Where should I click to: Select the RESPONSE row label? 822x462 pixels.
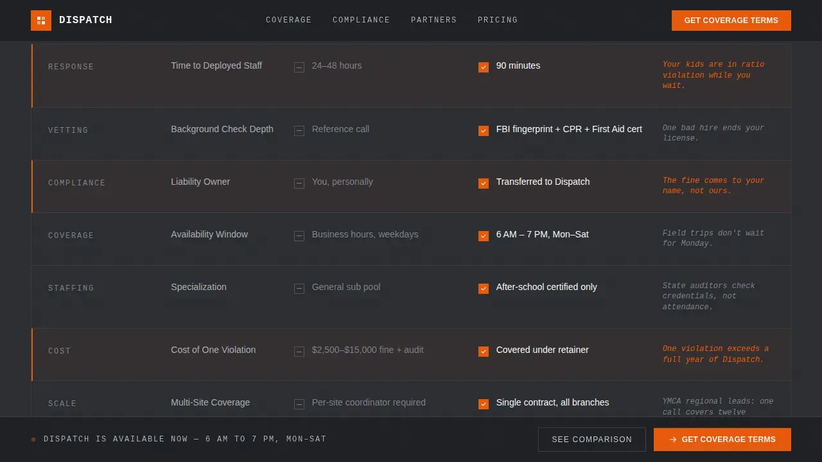pos(71,67)
